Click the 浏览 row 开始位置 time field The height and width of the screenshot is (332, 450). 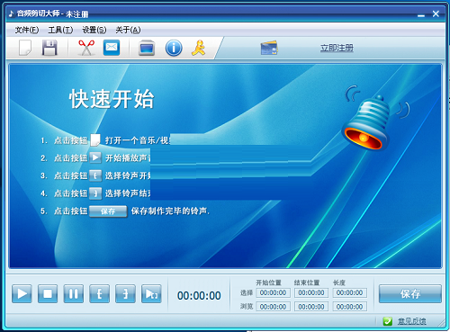click(273, 307)
